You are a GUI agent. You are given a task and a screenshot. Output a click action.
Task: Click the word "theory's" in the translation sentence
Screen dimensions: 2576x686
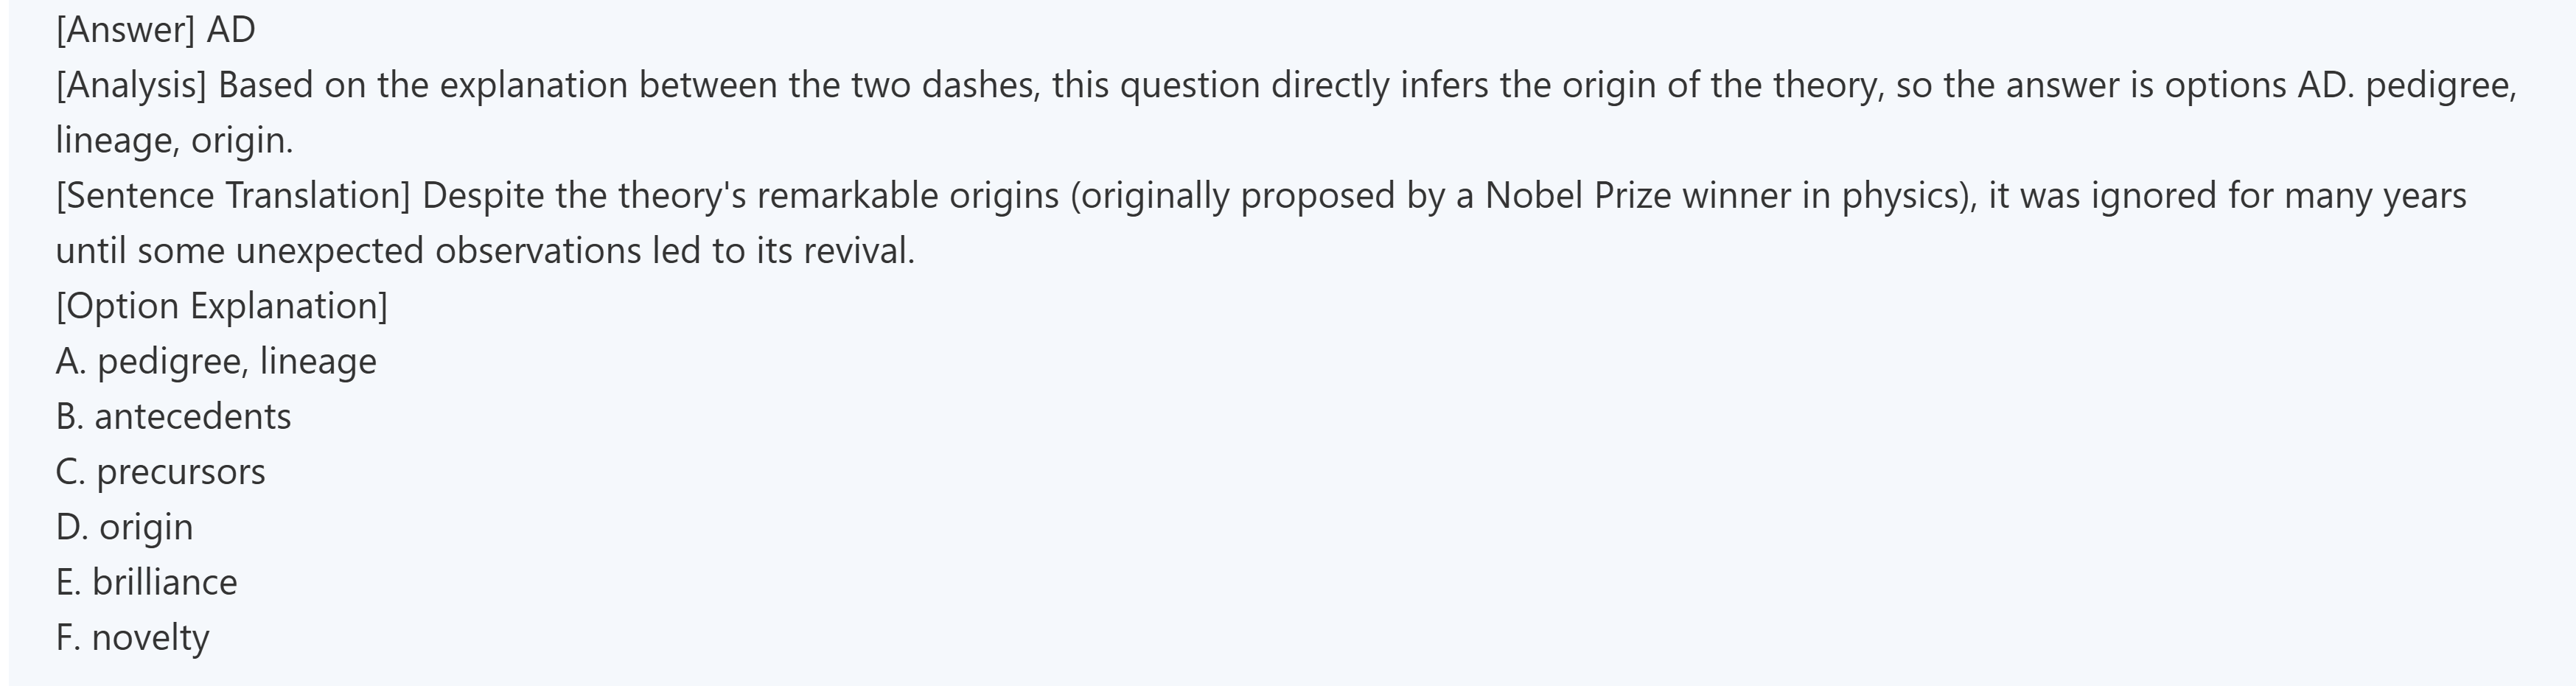point(682,195)
